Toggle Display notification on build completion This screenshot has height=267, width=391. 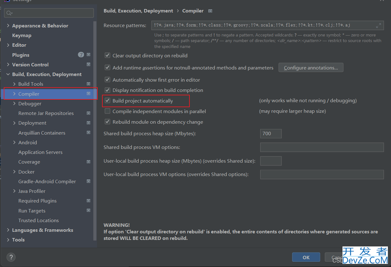click(x=107, y=90)
